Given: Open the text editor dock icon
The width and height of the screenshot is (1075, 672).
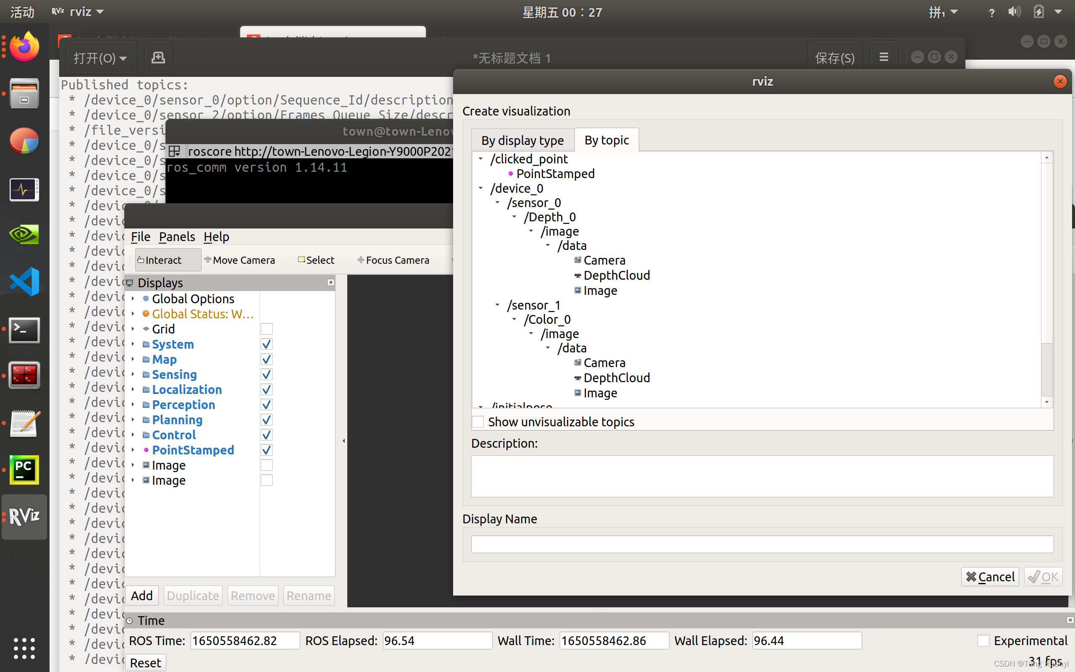Looking at the screenshot, I should 24,423.
